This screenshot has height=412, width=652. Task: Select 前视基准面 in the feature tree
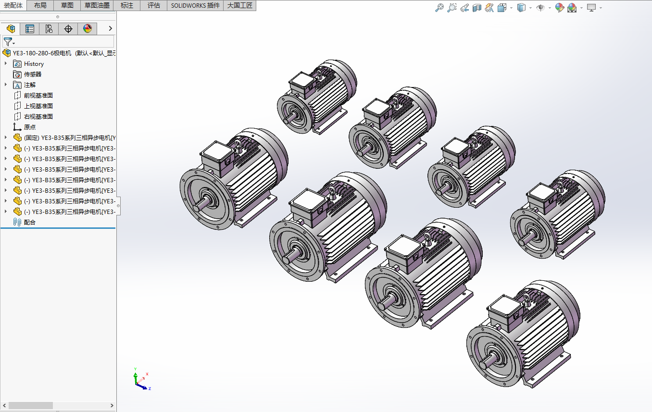(38, 95)
